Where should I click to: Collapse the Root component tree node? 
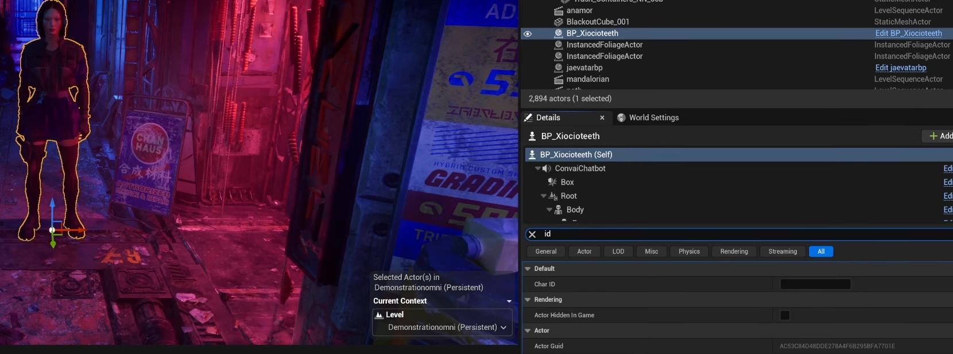tap(544, 196)
